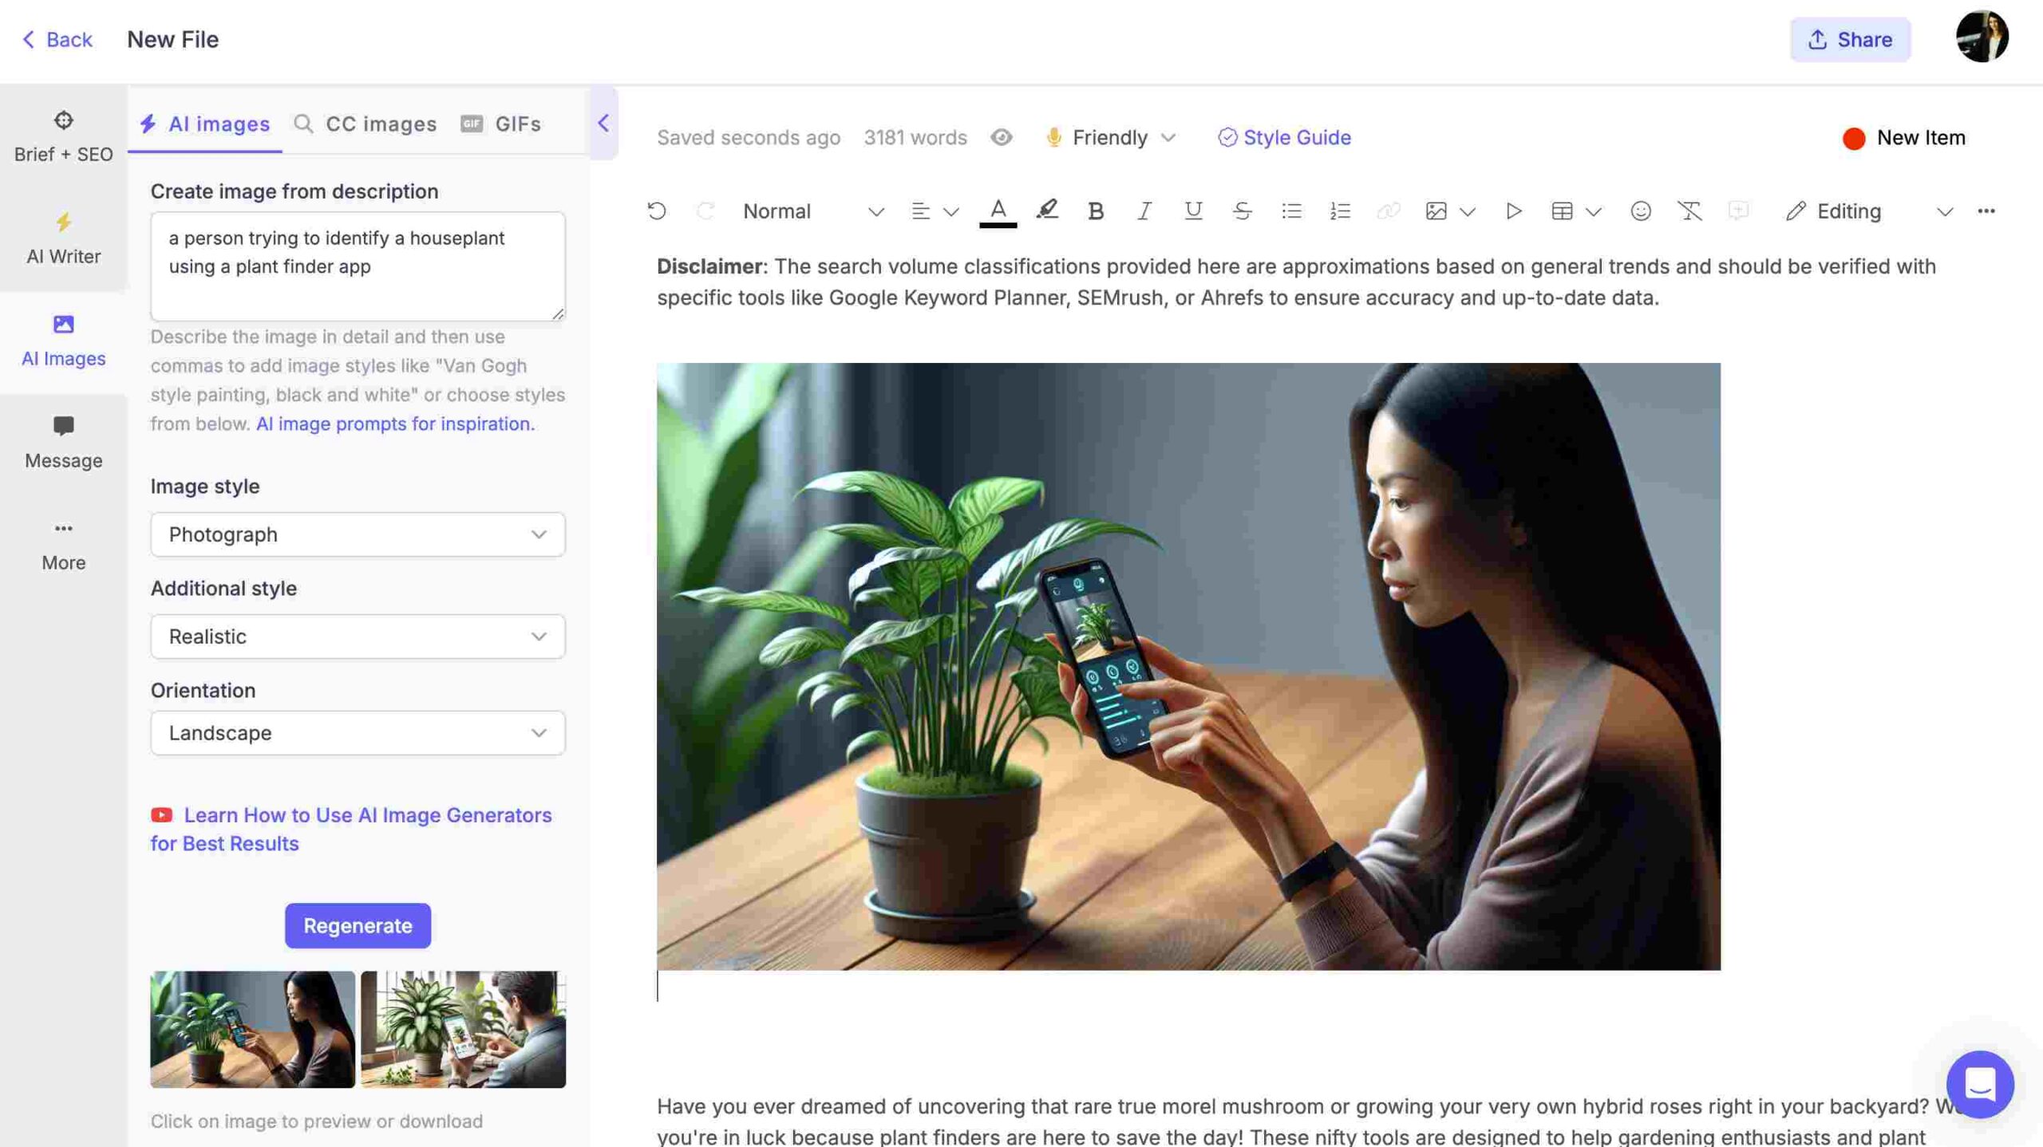Switch to CC images tab

pos(365,124)
